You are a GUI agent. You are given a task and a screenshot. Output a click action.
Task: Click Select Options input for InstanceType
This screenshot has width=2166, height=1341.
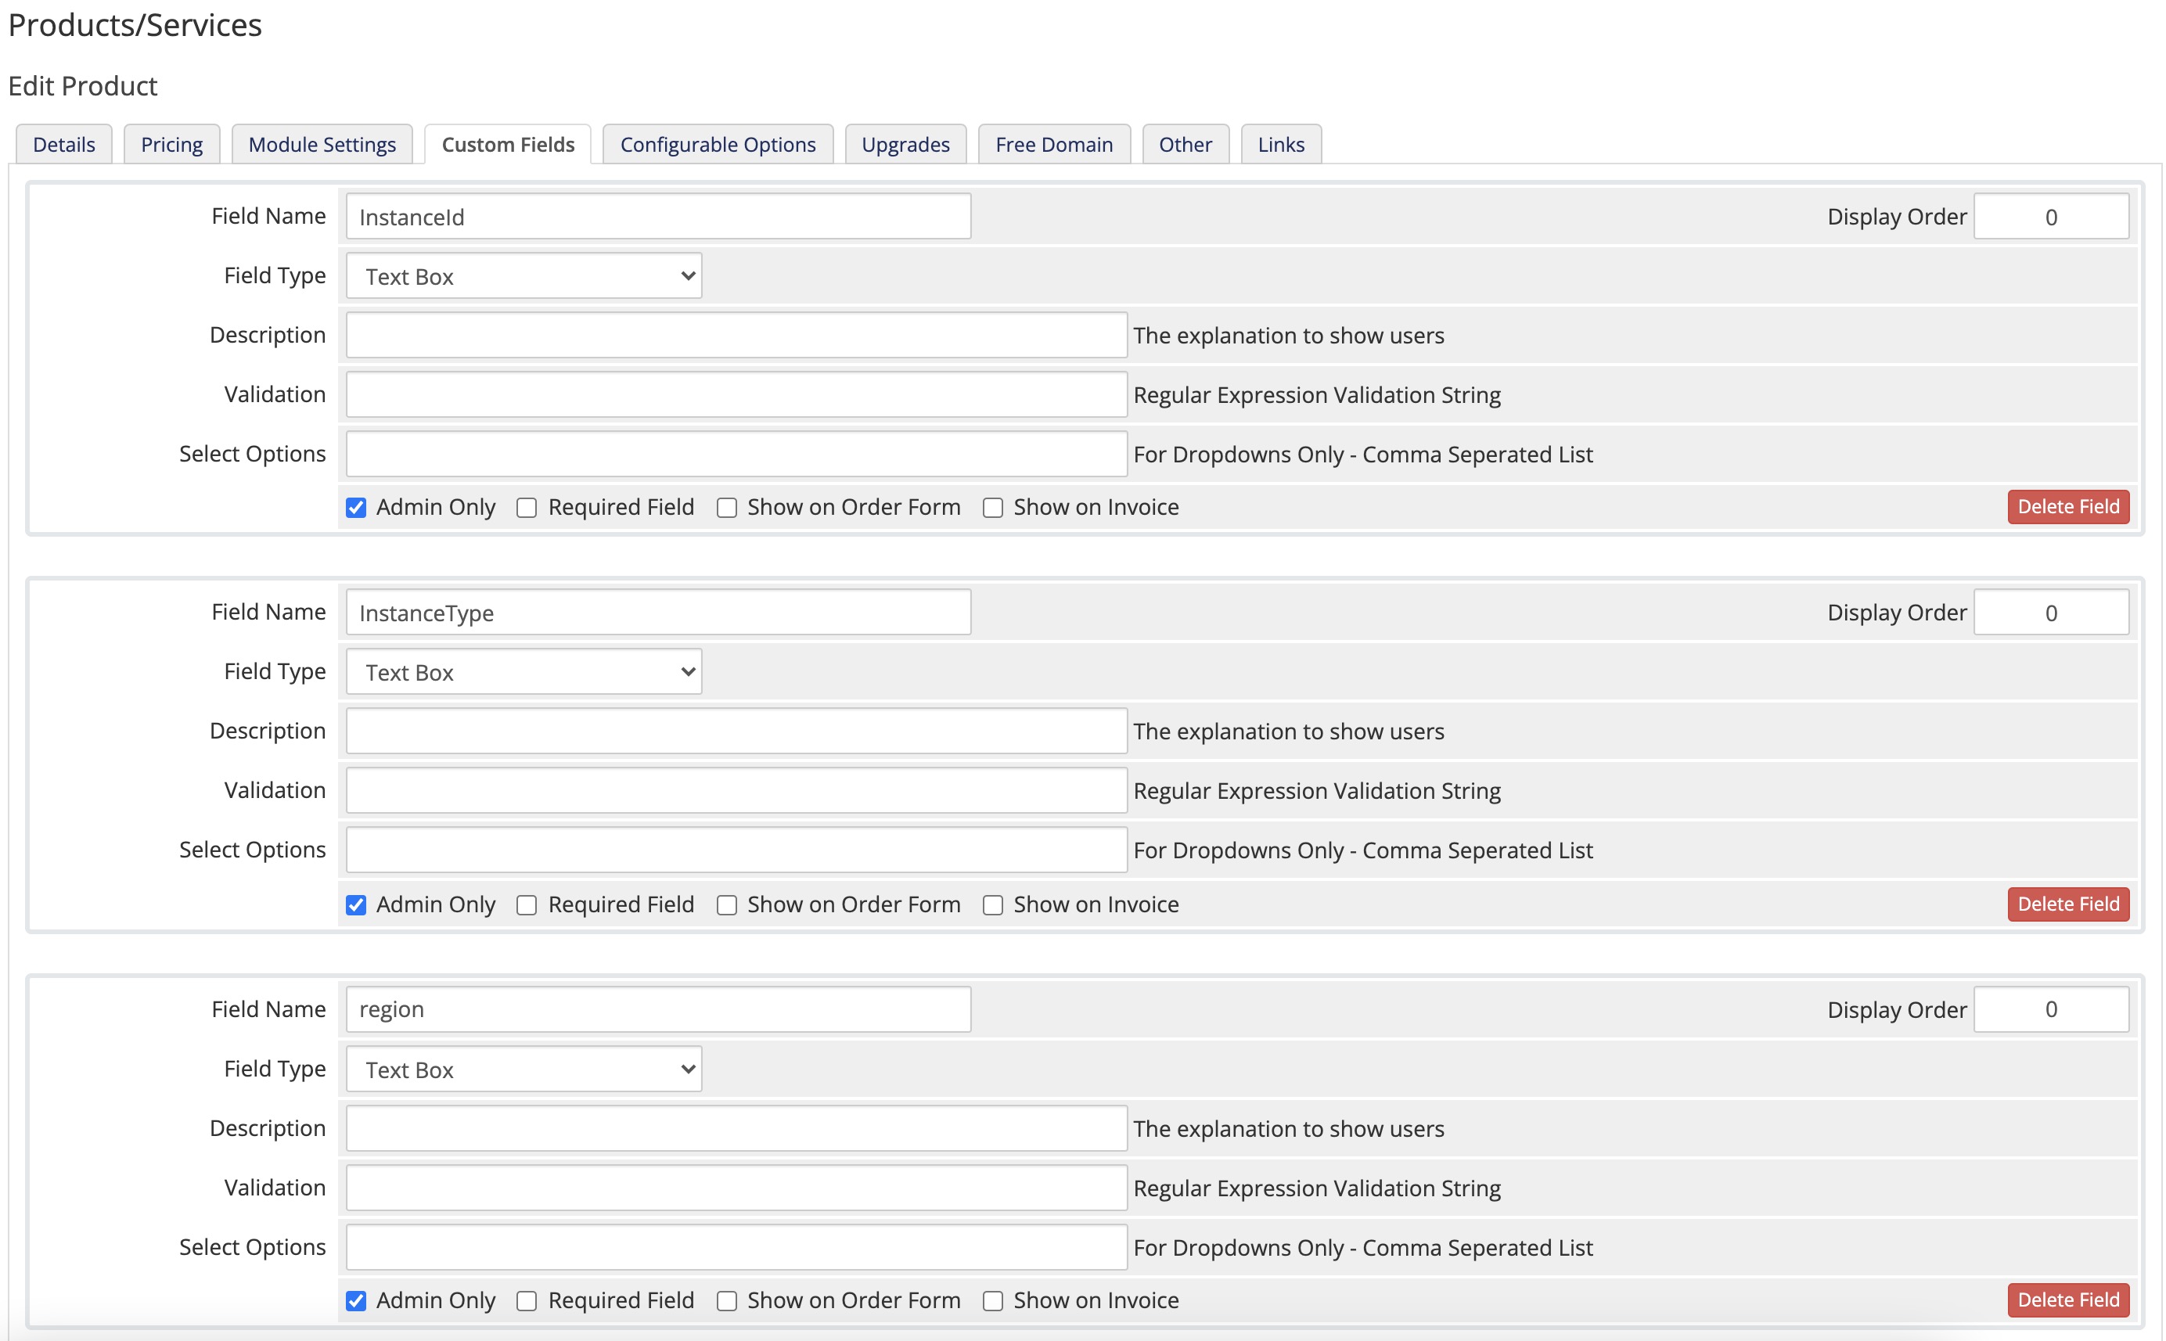pyautogui.click(x=736, y=850)
